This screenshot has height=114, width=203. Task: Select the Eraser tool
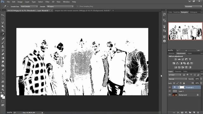(3, 54)
